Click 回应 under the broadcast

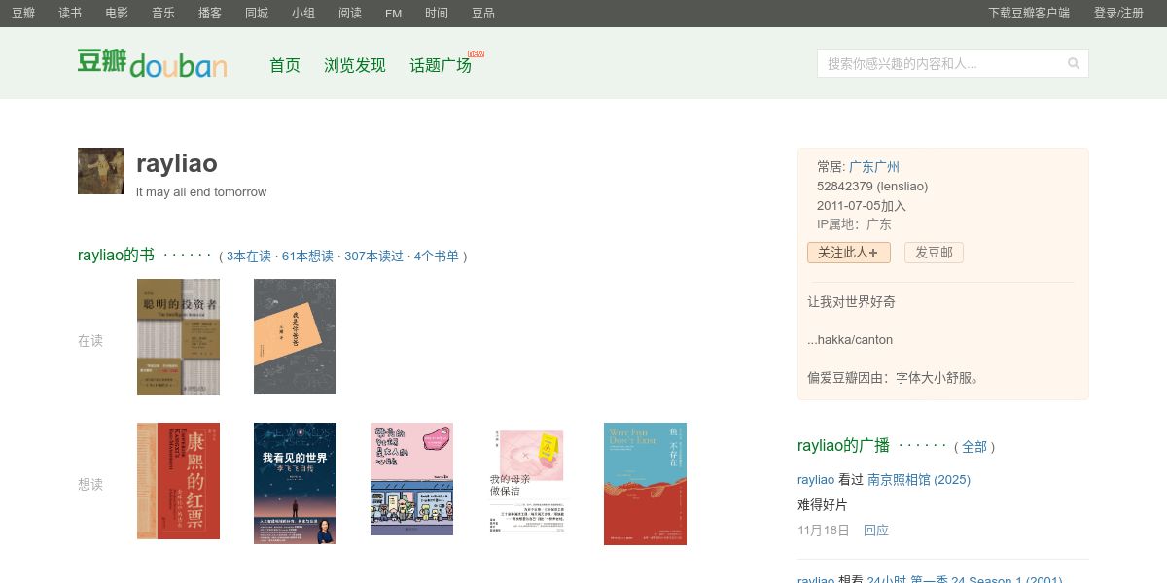pyautogui.click(x=876, y=531)
